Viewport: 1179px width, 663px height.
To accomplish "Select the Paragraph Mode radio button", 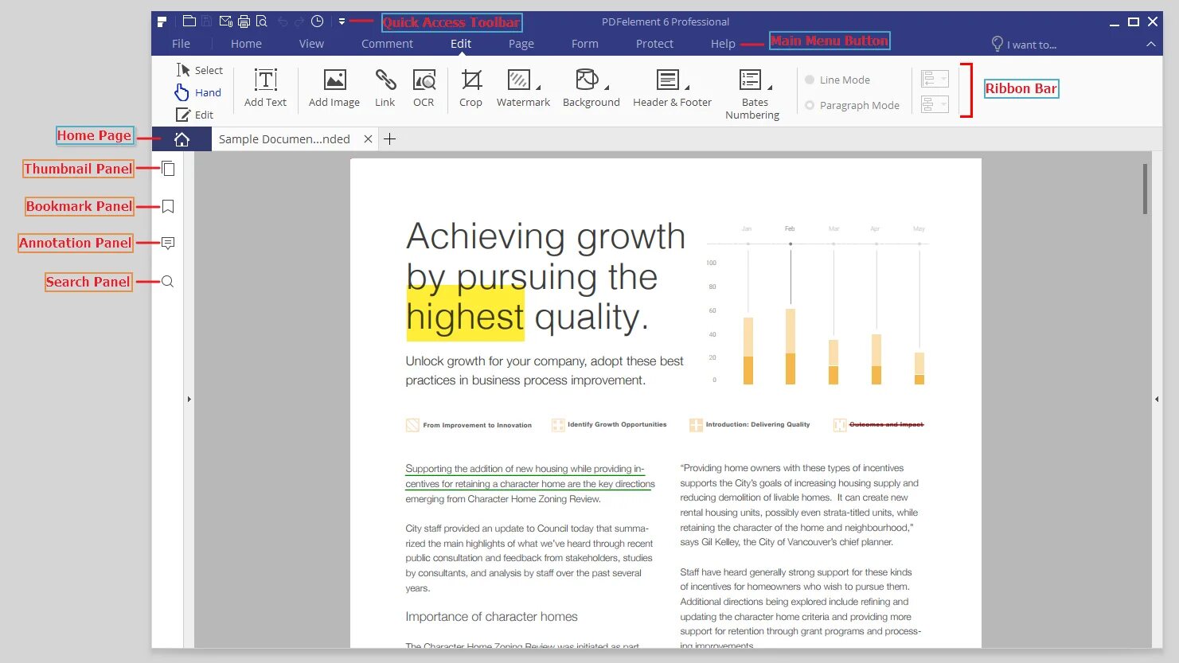I will pyautogui.click(x=810, y=105).
